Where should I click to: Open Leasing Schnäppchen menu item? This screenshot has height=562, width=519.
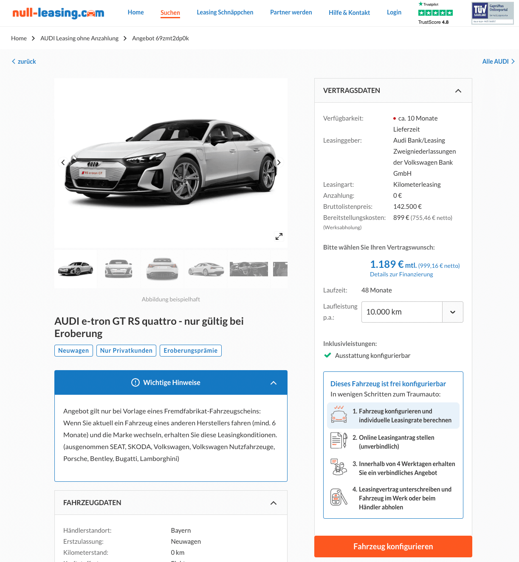pyautogui.click(x=225, y=12)
